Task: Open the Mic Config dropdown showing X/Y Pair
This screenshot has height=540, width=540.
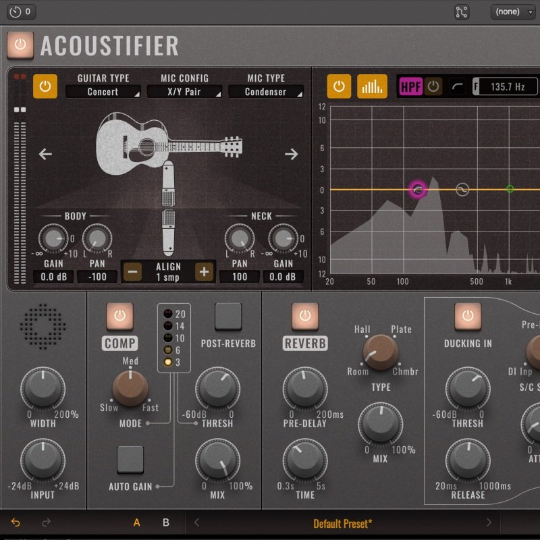Action: [184, 92]
